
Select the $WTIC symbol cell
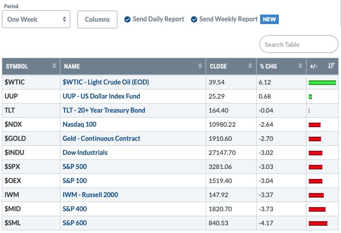(31, 82)
